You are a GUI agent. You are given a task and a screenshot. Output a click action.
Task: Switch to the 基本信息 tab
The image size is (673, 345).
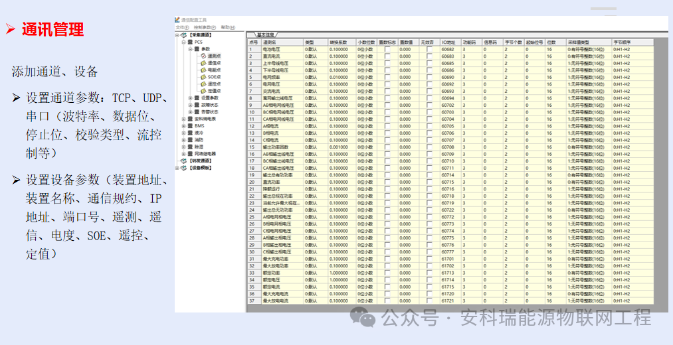265,34
